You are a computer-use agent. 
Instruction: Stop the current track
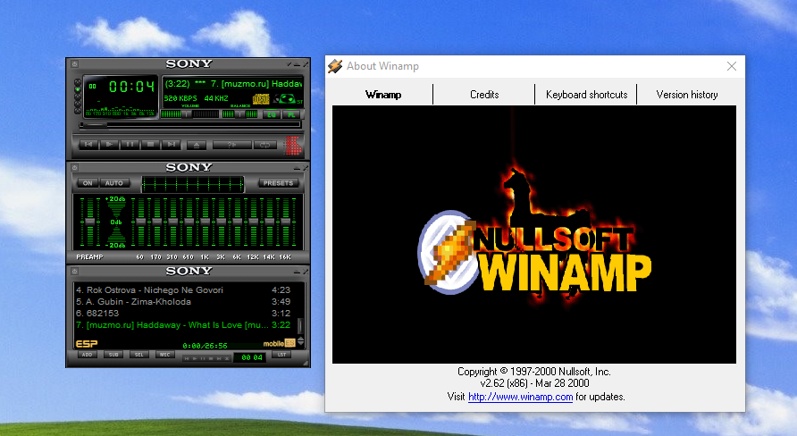click(151, 144)
